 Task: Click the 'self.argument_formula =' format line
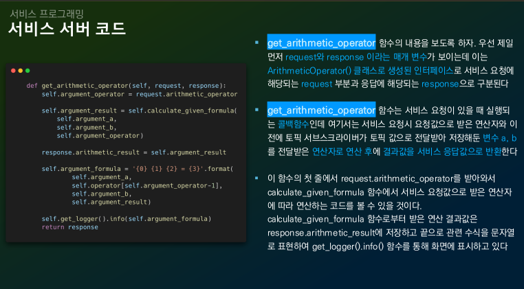pos(138,169)
